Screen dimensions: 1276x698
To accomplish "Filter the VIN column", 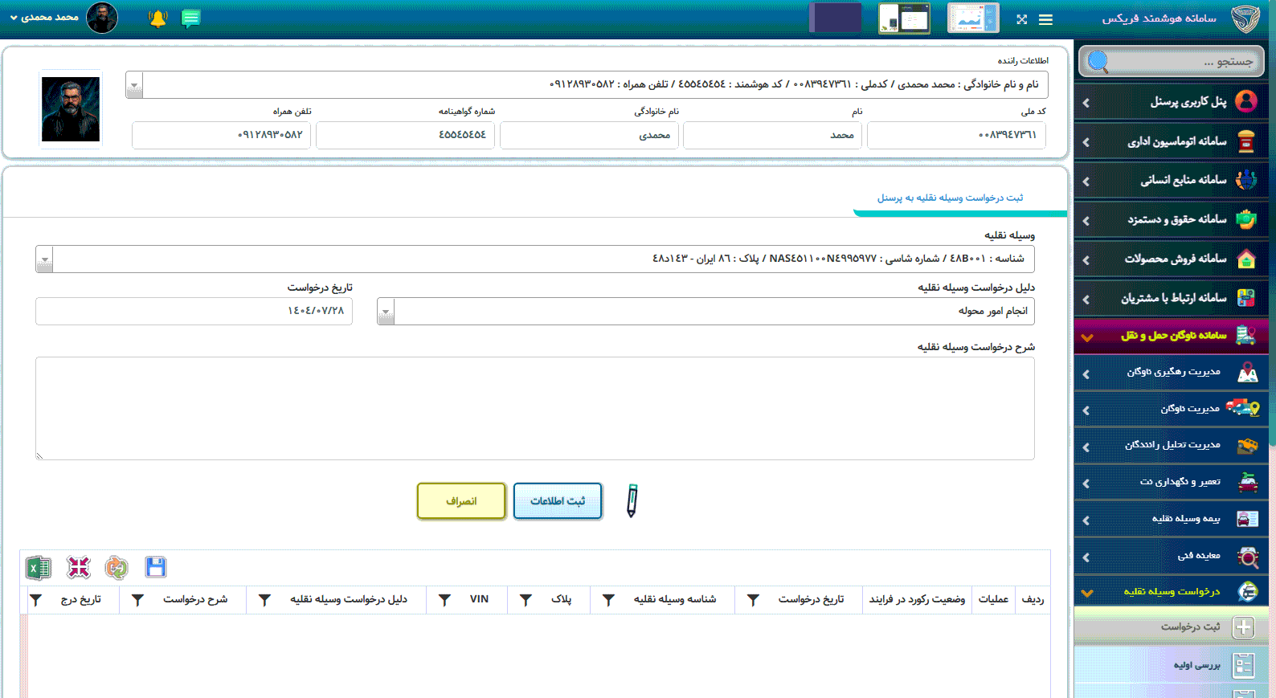I will click(x=444, y=600).
